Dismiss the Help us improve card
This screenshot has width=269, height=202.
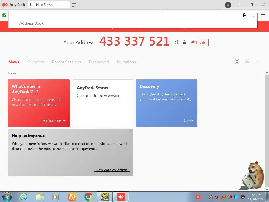pyautogui.click(x=131, y=132)
